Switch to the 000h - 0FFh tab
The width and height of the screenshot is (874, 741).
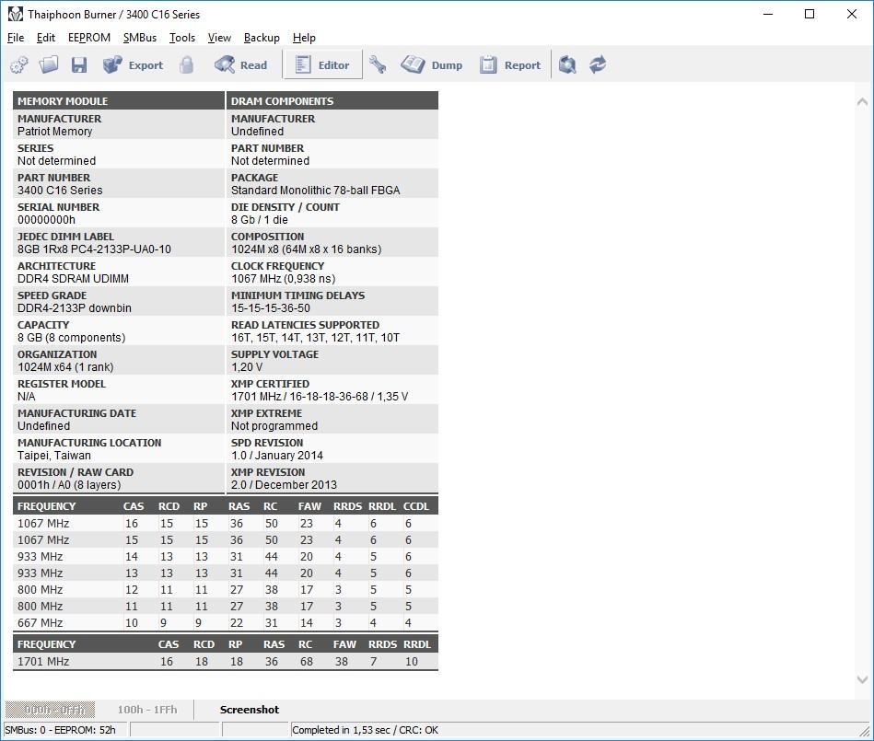tap(50, 709)
